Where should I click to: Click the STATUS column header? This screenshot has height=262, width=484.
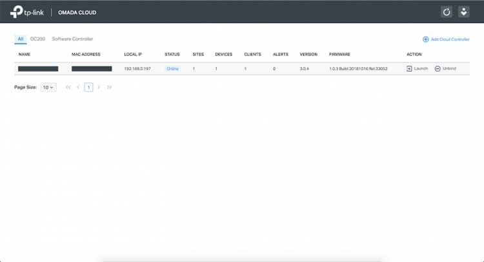click(x=172, y=55)
